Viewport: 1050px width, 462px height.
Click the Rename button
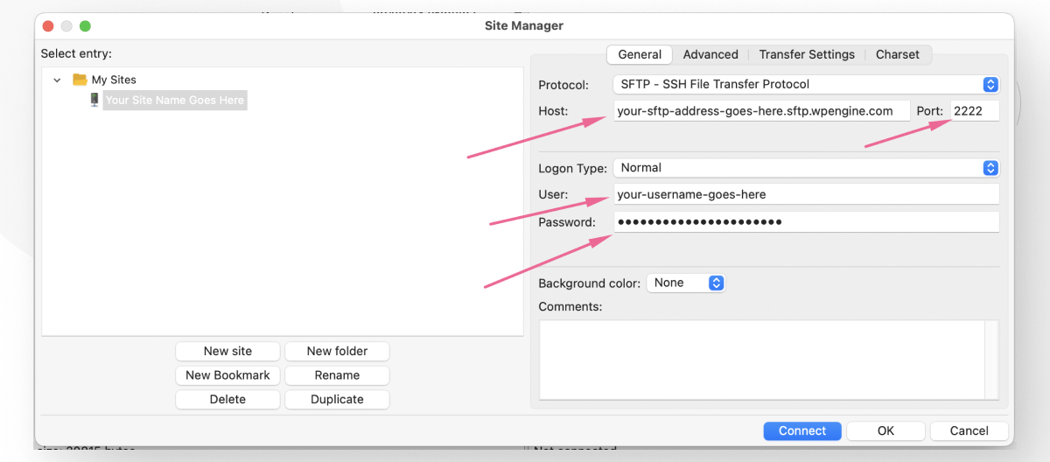pos(337,375)
